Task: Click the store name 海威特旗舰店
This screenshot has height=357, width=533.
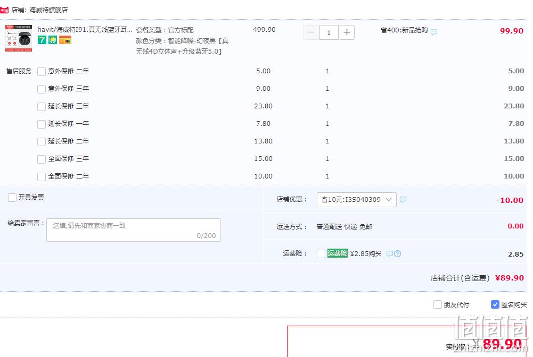Action: coord(48,10)
